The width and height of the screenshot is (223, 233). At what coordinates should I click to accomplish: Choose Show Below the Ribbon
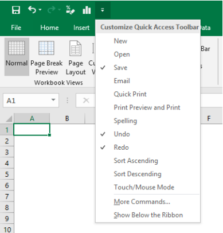pos(148,215)
